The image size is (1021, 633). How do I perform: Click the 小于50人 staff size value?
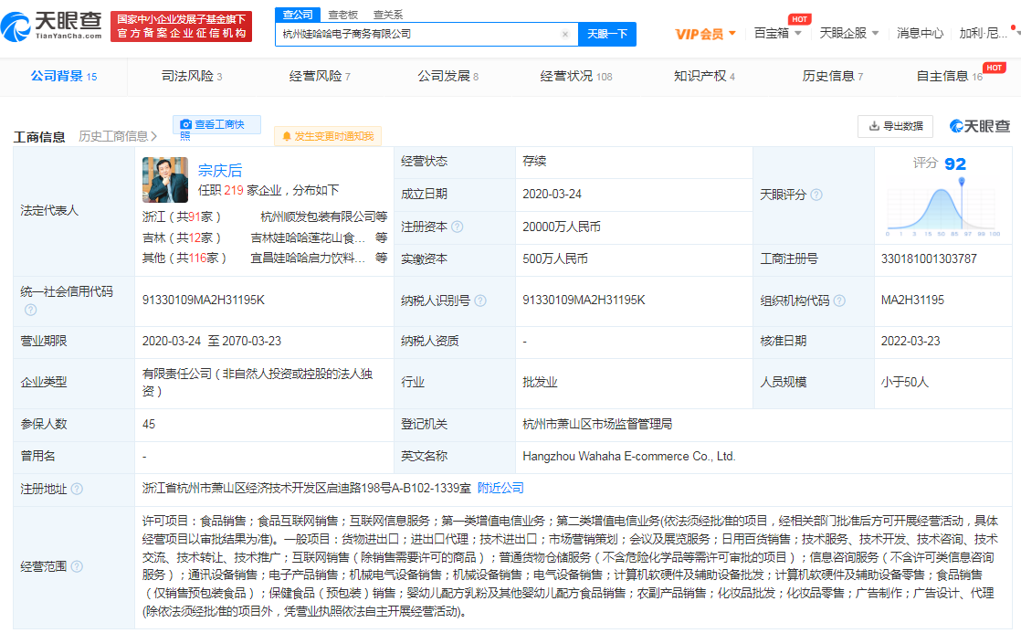pyautogui.click(x=904, y=383)
